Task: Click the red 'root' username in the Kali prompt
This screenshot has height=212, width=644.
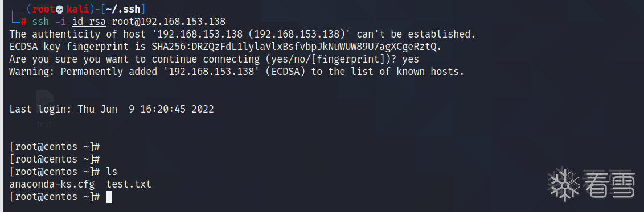Action: coord(43,9)
